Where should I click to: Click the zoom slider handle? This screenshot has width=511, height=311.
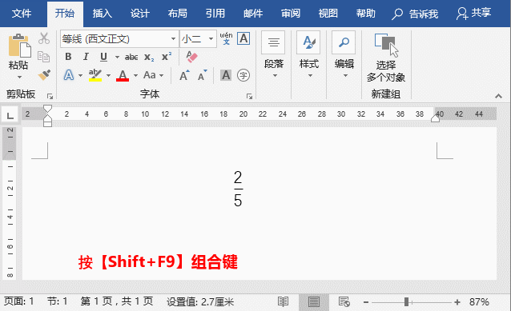(406, 302)
